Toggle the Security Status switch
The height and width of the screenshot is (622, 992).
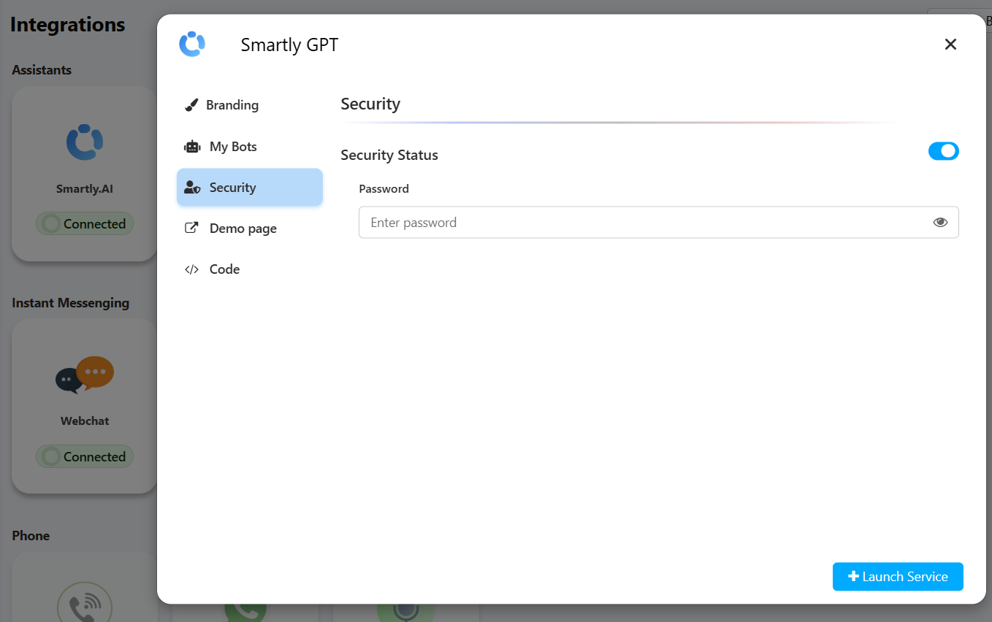(x=943, y=151)
